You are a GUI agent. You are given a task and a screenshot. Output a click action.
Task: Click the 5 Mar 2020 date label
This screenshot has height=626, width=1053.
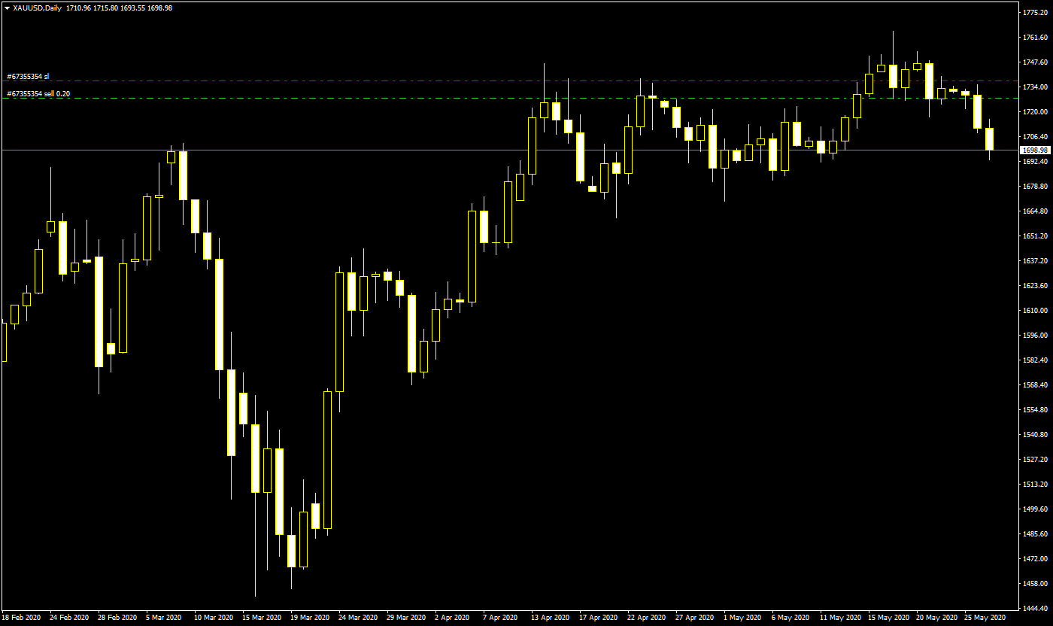coord(163,618)
